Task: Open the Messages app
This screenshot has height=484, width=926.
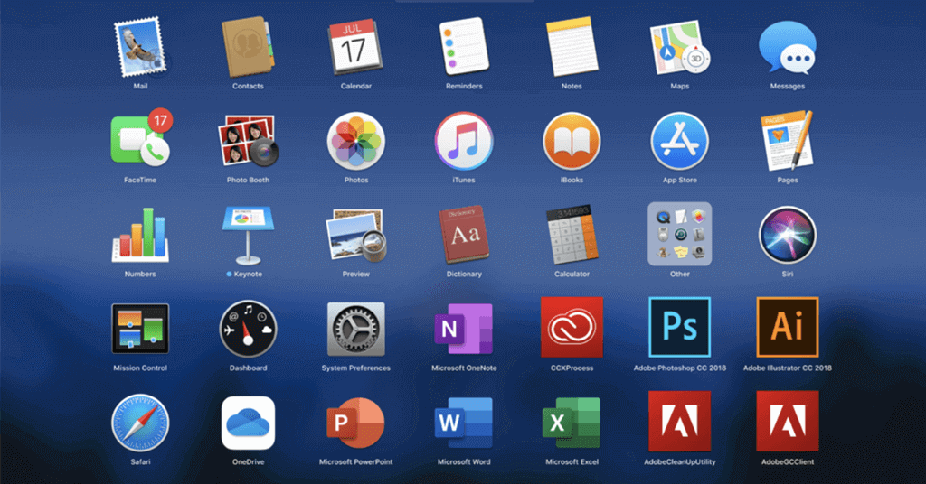Action: (x=788, y=48)
